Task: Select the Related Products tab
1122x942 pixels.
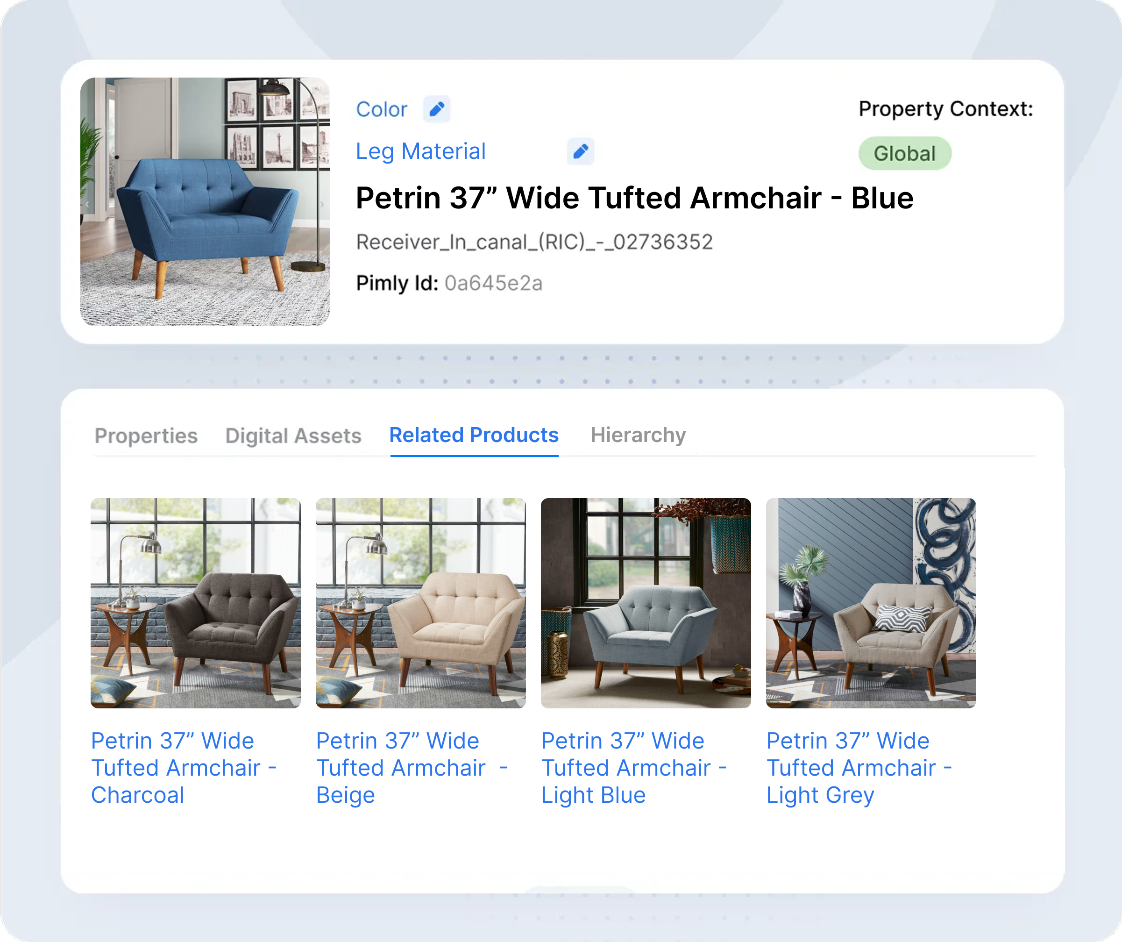Action: [x=474, y=435]
